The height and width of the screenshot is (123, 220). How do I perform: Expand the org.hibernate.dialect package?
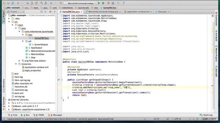(19, 61)
